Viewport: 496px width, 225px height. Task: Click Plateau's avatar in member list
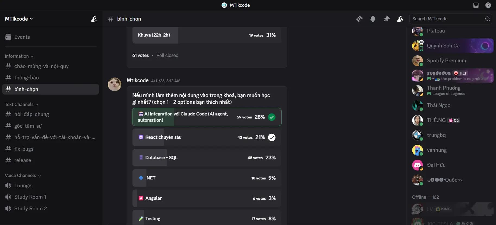417,31
